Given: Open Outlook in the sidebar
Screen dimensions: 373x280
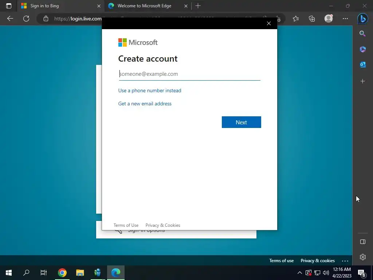Looking at the screenshot, I should point(362,65).
